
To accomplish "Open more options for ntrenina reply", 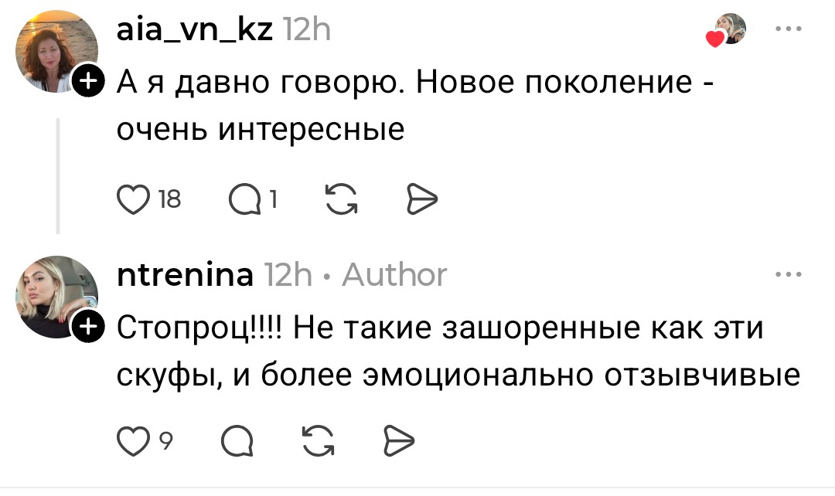I will 789,274.
